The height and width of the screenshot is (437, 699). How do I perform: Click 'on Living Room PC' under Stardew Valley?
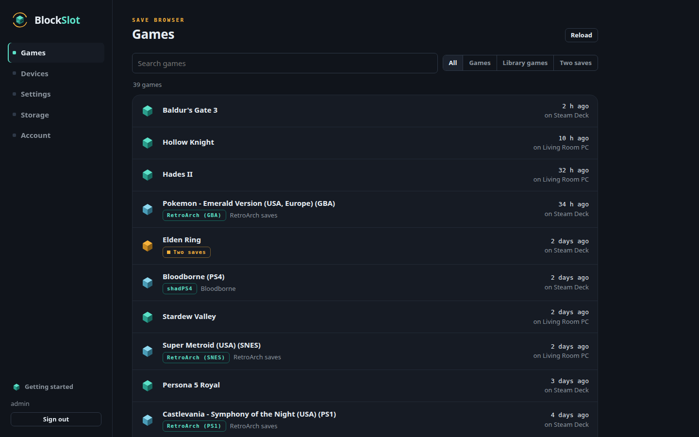[x=561, y=322]
